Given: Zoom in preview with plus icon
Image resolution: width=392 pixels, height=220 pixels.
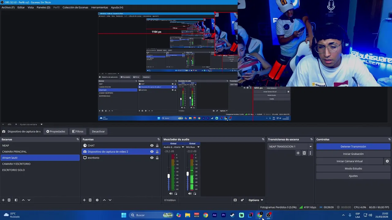Looking at the screenshot, I should coord(16,124).
